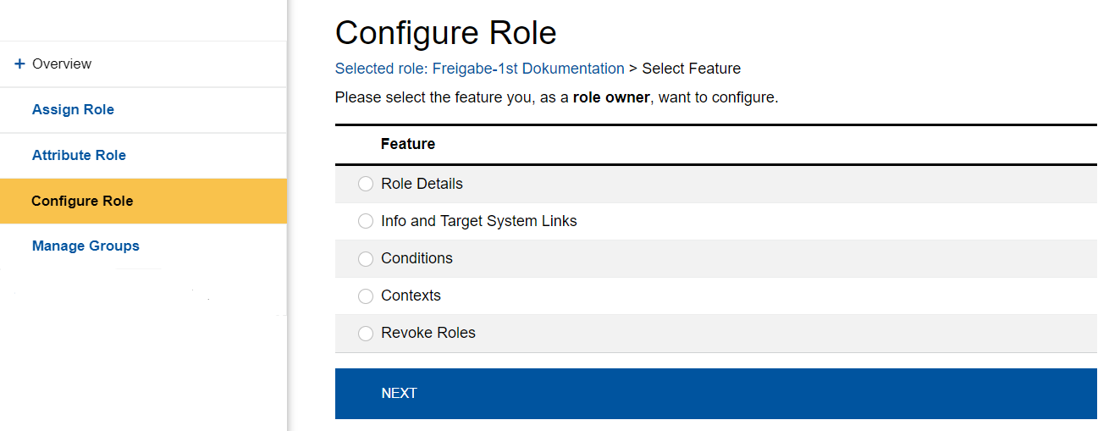Pick the Conditions radio button

coord(366,259)
